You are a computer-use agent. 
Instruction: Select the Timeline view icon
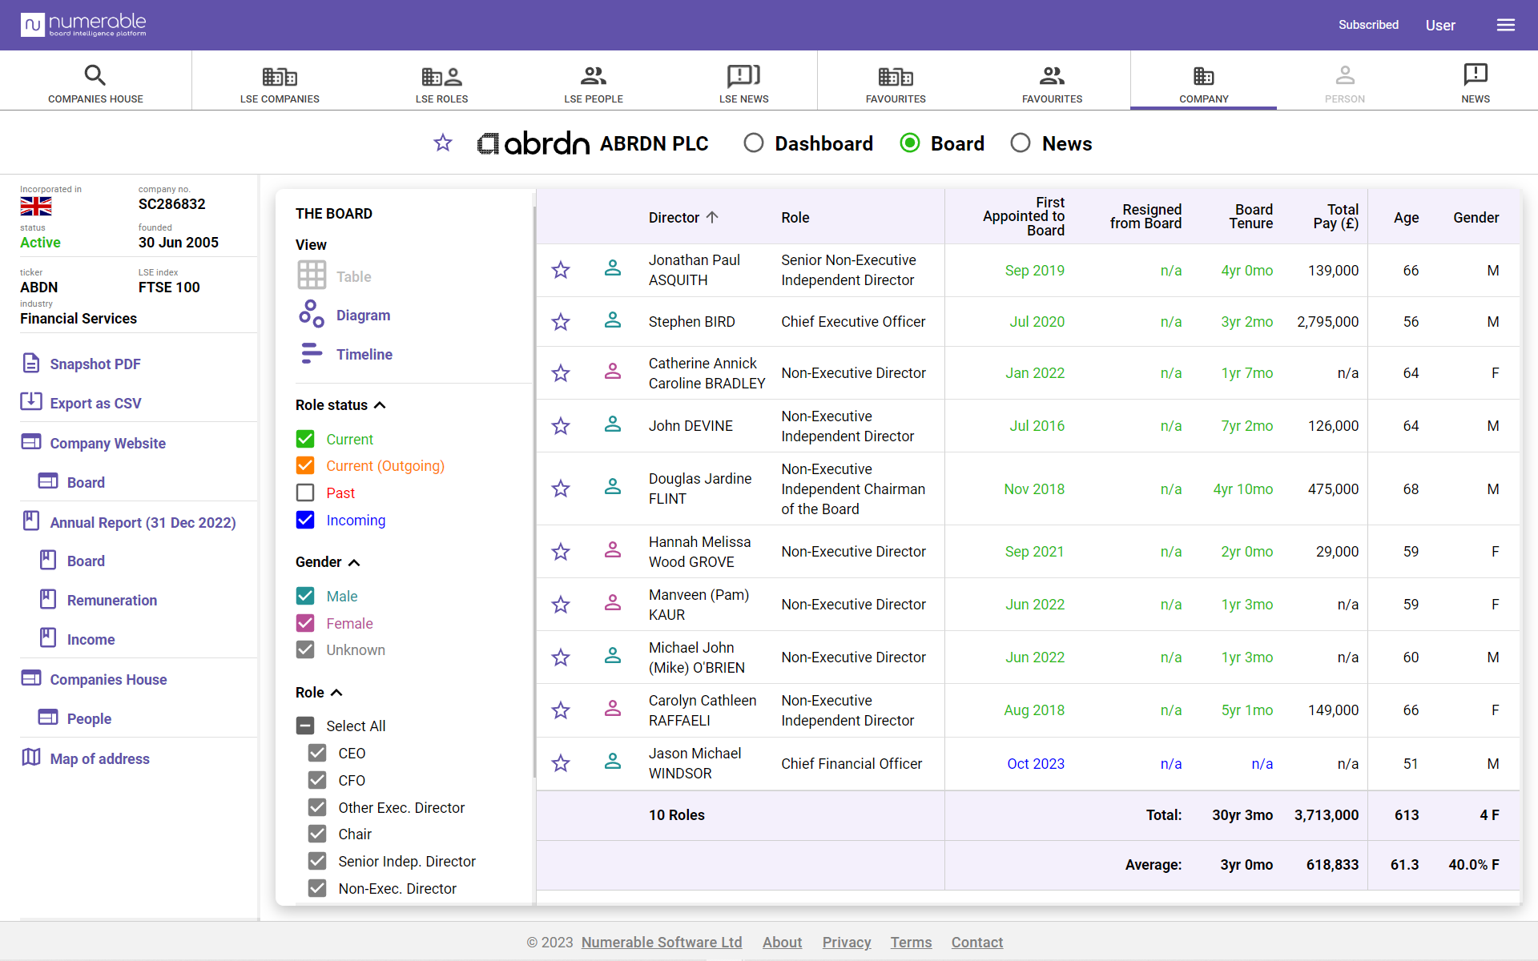pos(312,353)
